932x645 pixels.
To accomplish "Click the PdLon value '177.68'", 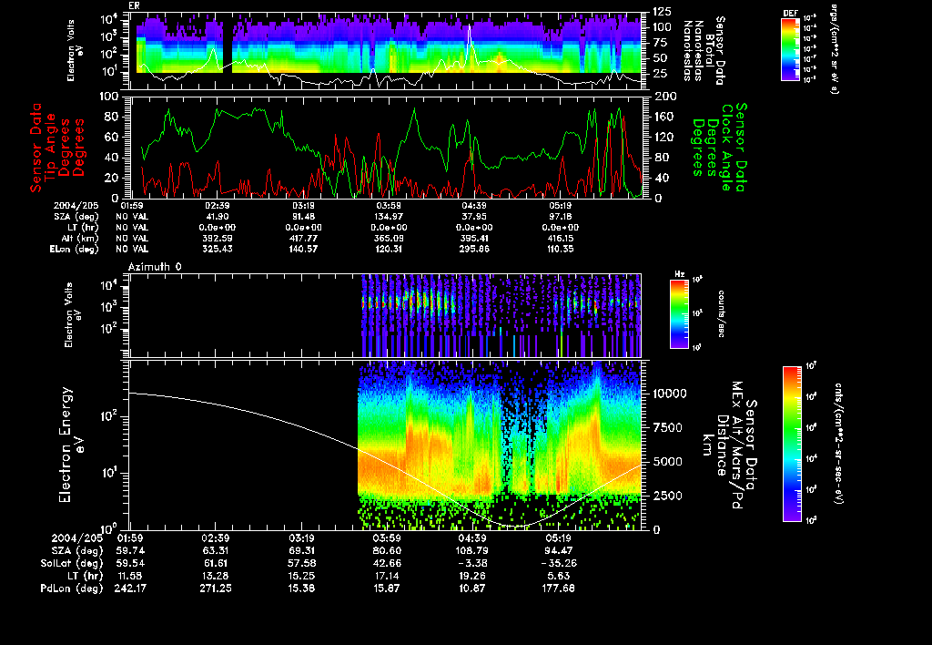I will [558, 589].
